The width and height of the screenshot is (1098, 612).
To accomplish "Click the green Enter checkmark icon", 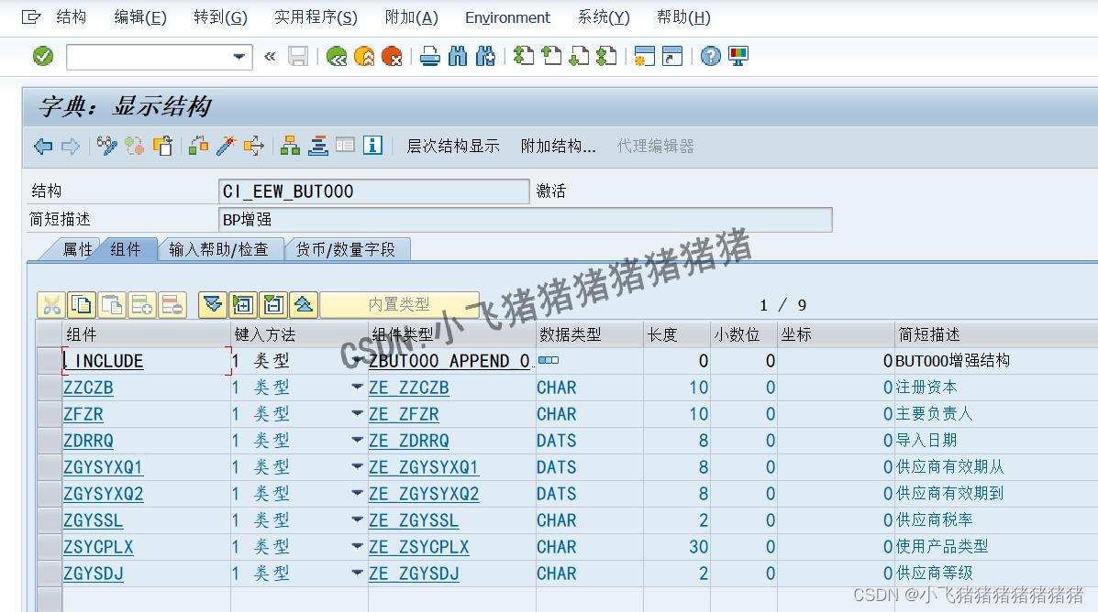I will 43,56.
